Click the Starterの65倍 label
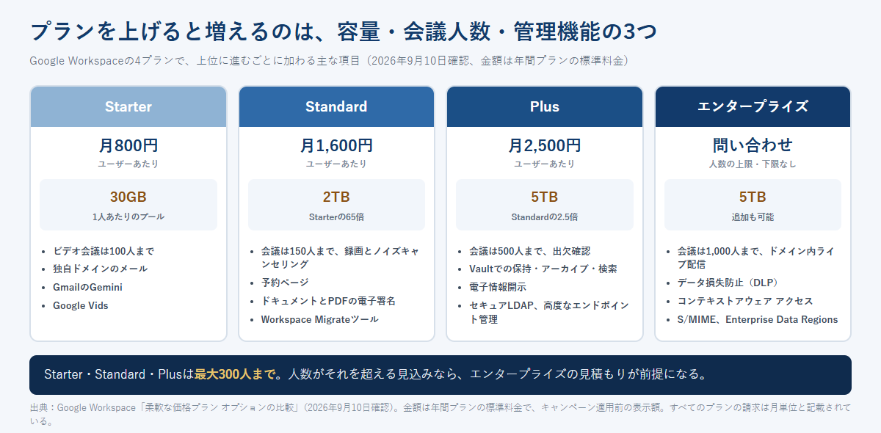881x433 pixels. pyautogui.click(x=336, y=217)
